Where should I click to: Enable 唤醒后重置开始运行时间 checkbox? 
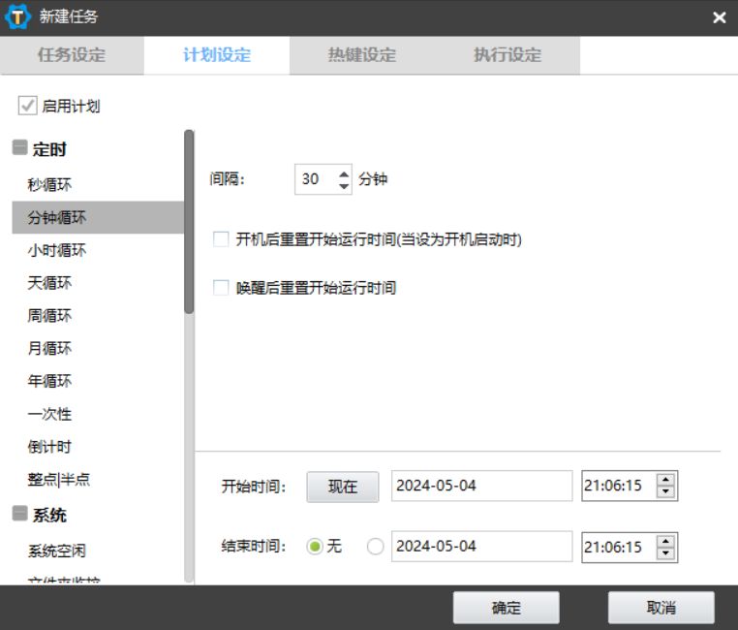coord(221,287)
